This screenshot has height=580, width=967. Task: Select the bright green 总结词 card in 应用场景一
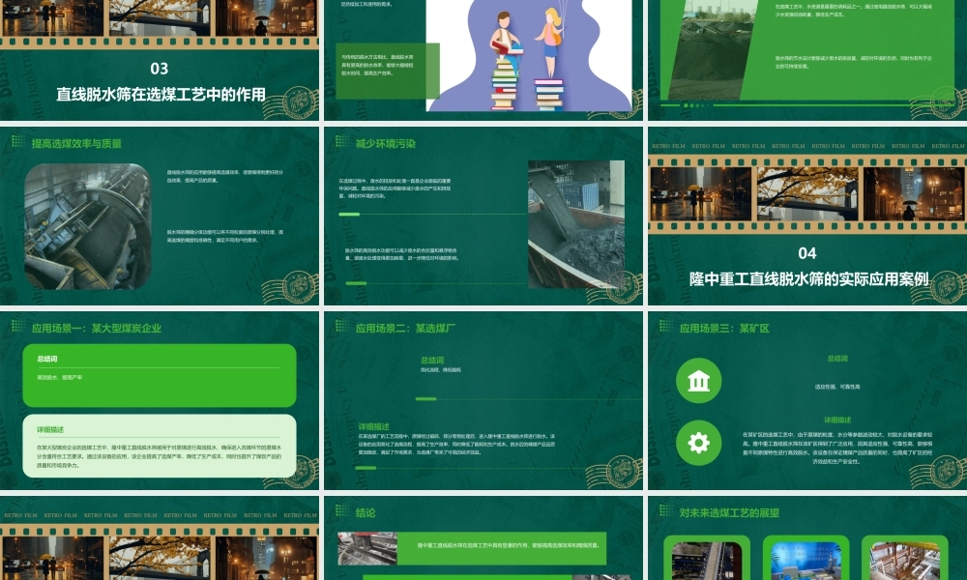tap(160, 375)
